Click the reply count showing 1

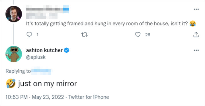pos(37,35)
